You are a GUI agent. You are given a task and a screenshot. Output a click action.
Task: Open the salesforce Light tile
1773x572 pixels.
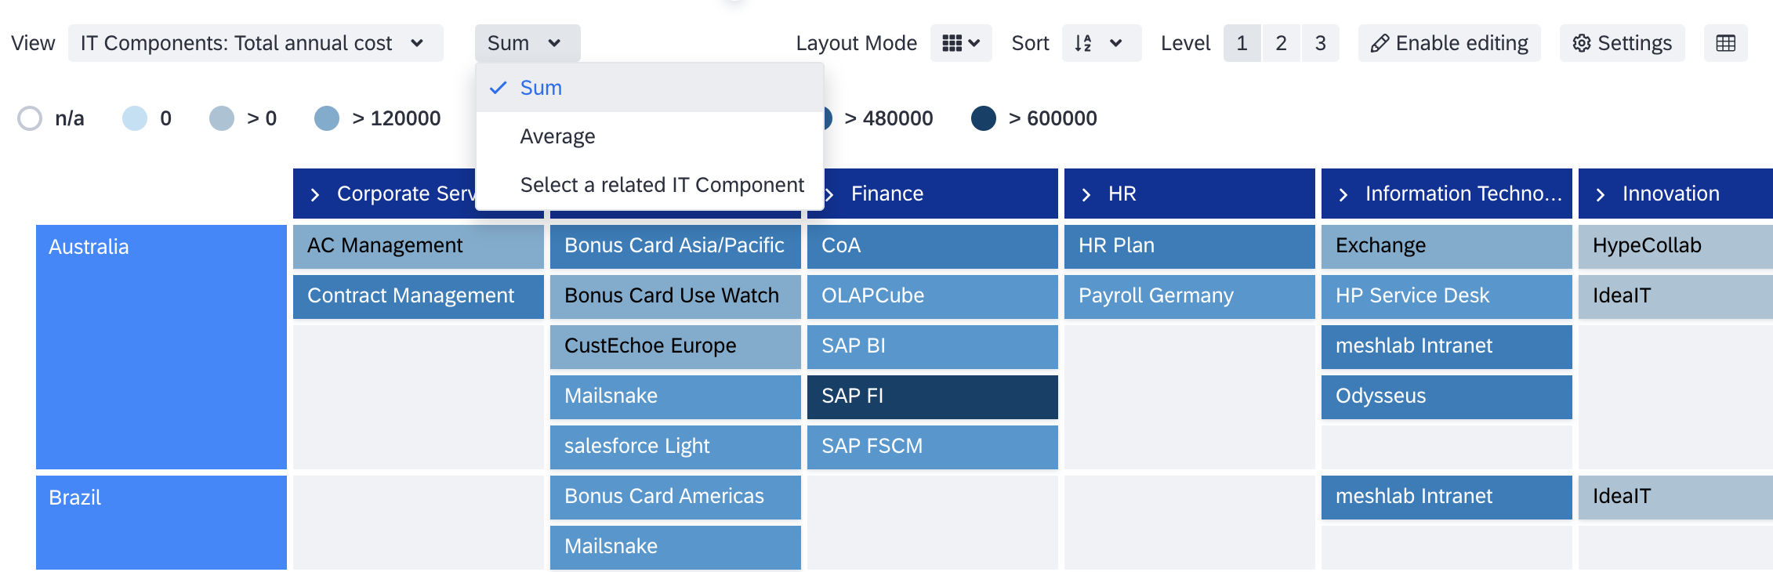(676, 447)
